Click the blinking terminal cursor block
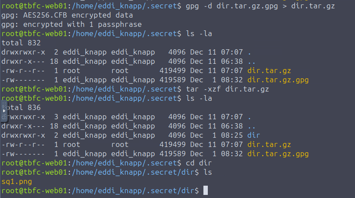This screenshot has height=198, width=355. tap(205, 191)
